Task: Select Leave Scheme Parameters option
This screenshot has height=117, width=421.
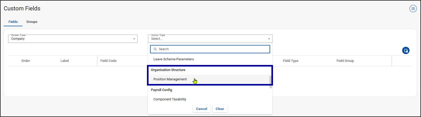Action: click(173, 59)
